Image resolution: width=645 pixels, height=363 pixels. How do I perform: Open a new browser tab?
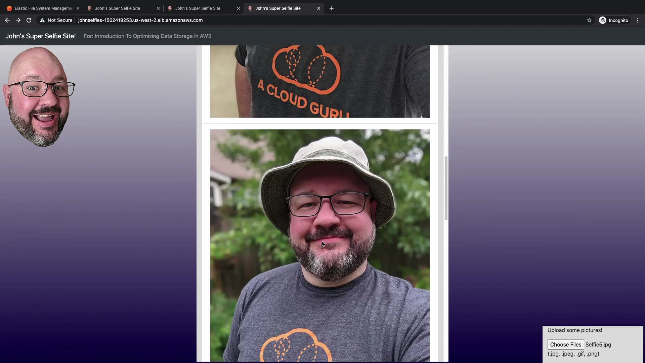(332, 8)
